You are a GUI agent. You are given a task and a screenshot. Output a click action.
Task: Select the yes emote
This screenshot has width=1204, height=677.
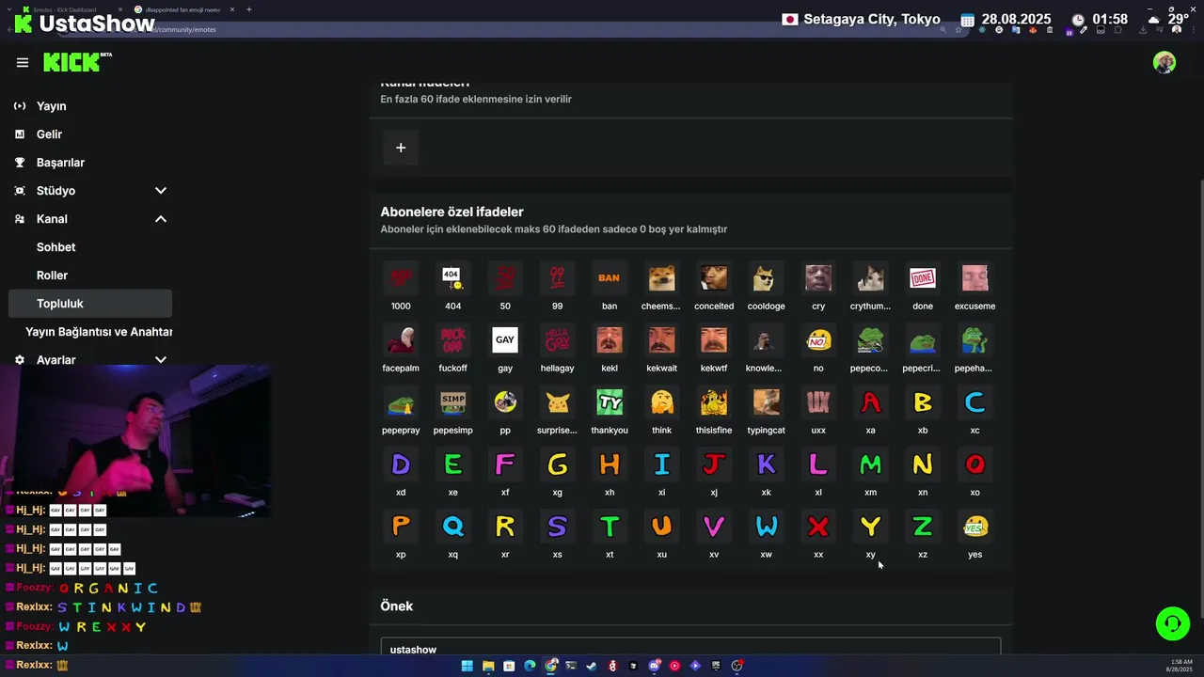(x=974, y=527)
